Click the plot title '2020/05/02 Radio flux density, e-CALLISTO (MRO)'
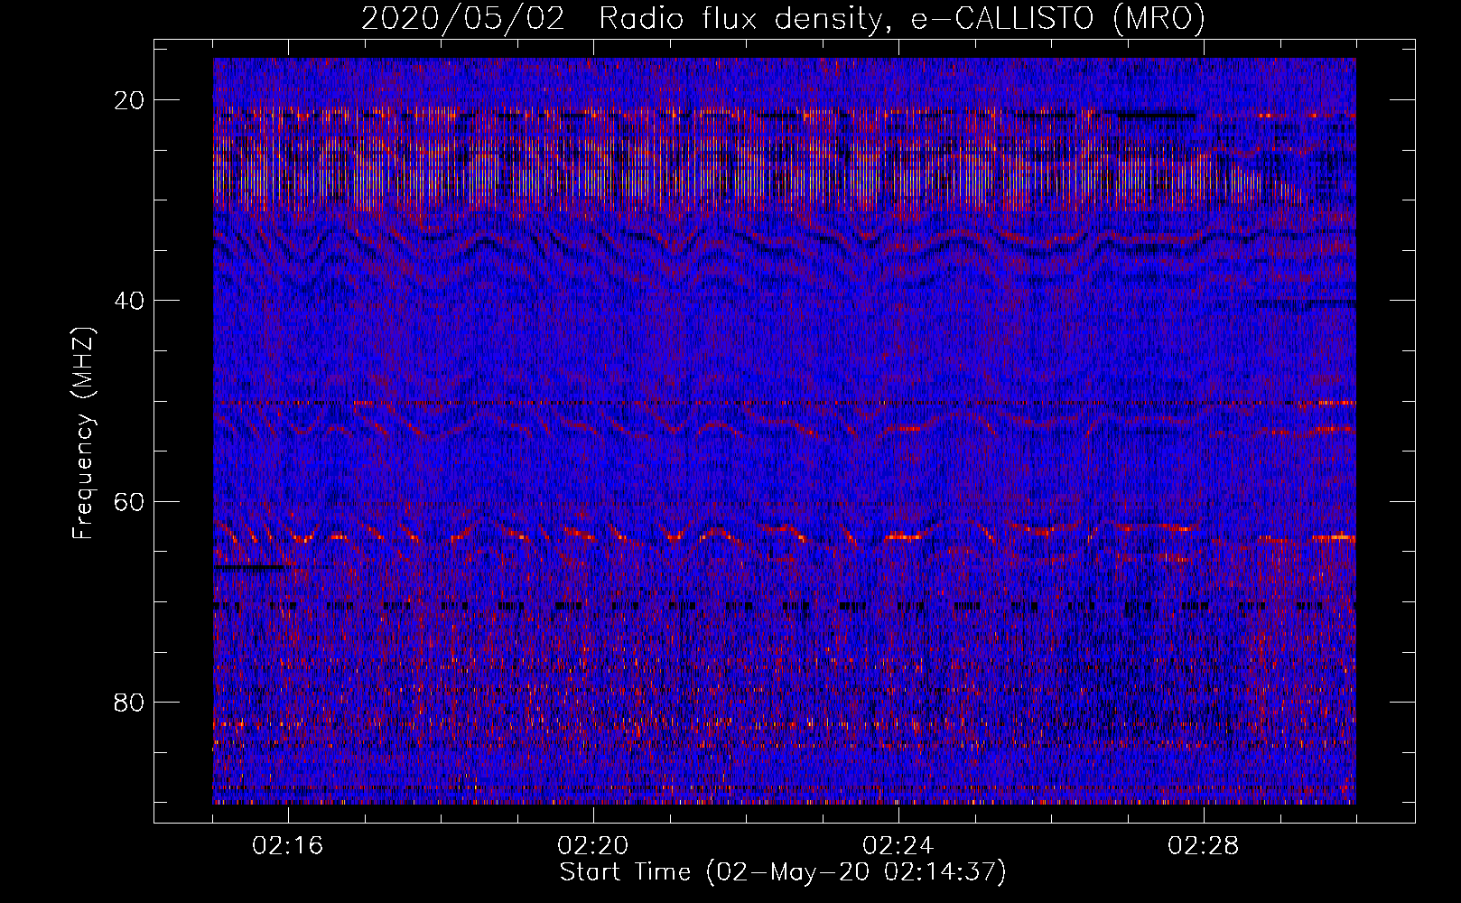Viewport: 1461px width, 903px height. 783,19
